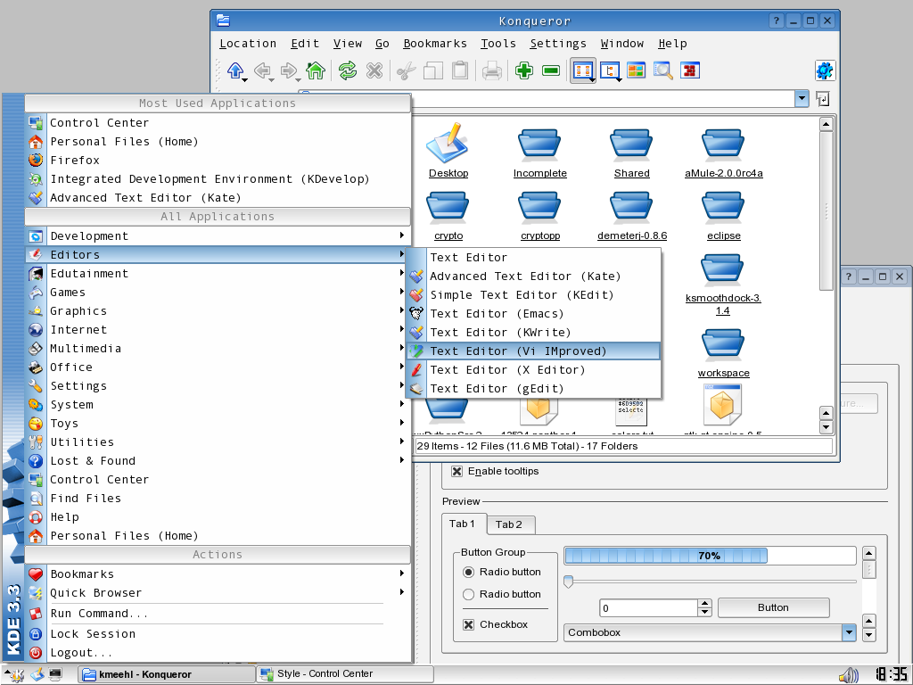The width and height of the screenshot is (913, 685).
Task: Click the Button in the style preview
Action: pos(773,607)
